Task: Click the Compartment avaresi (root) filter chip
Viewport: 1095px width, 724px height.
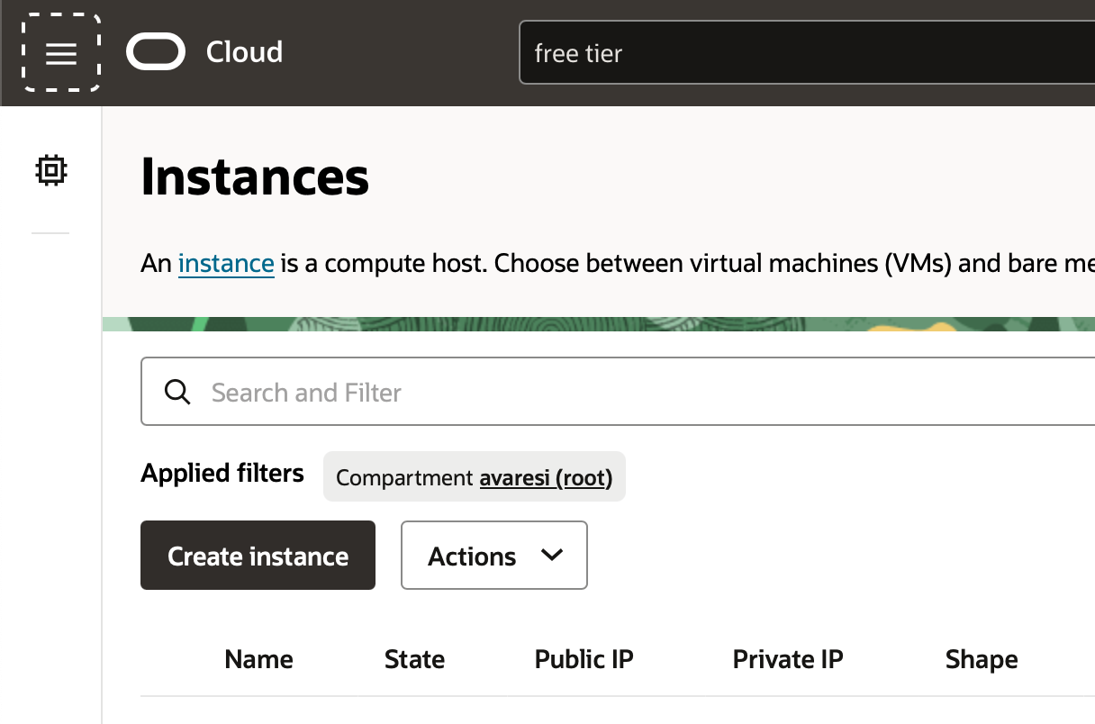Action: point(474,476)
